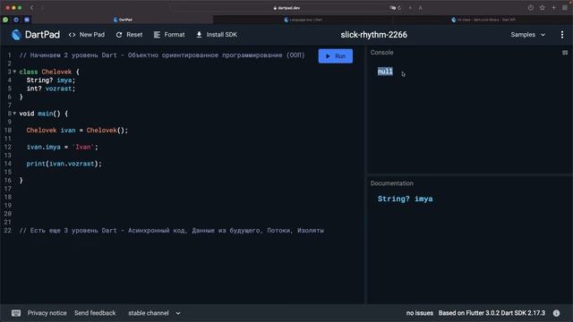Collapse the void main fold arrow

pos(14,114)
